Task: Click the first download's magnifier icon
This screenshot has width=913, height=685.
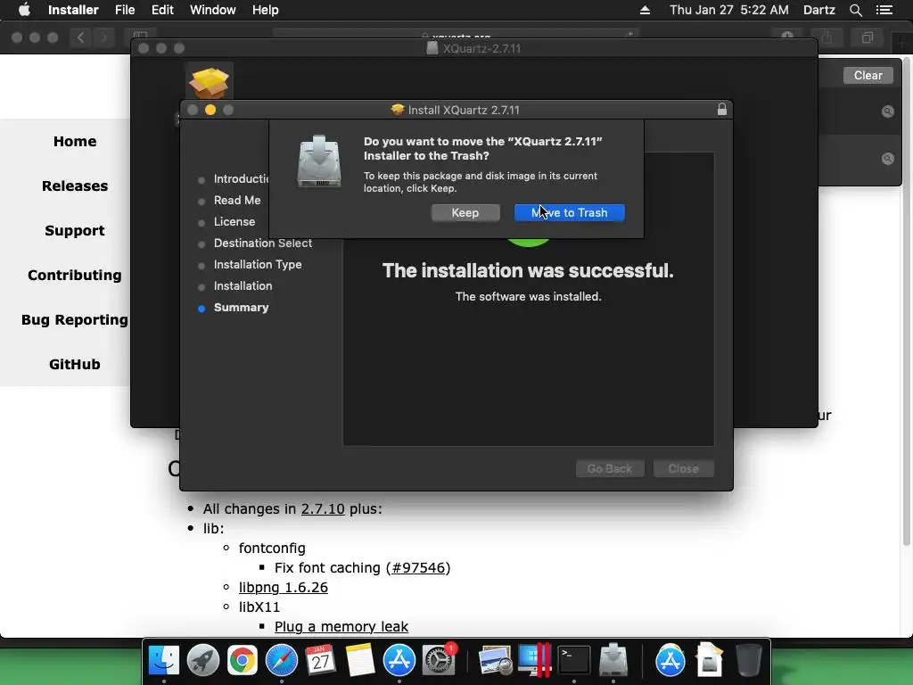Action: tap(887, 111)
